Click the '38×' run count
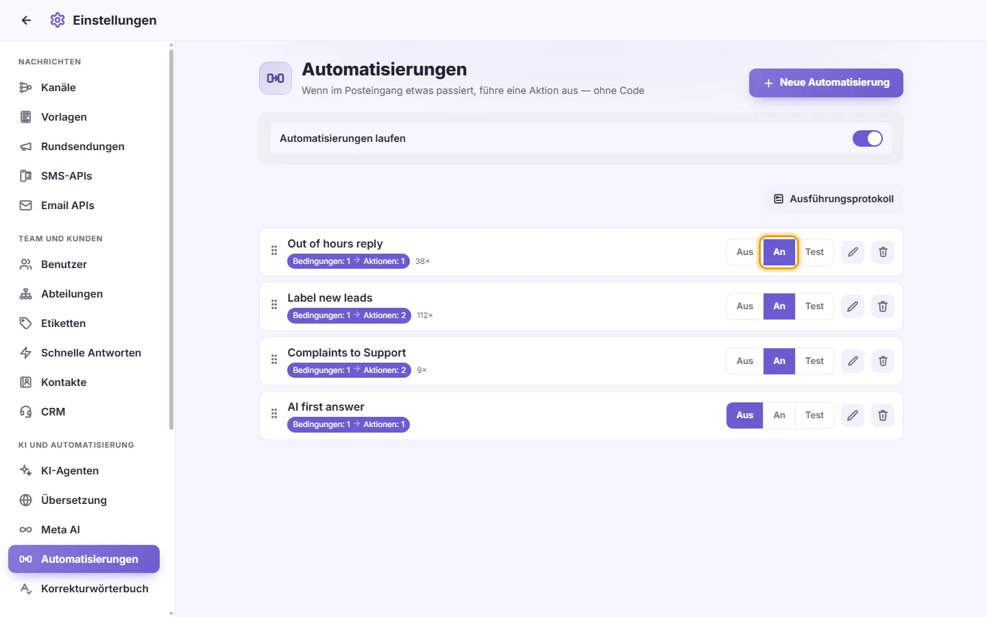 coord(422,261)
